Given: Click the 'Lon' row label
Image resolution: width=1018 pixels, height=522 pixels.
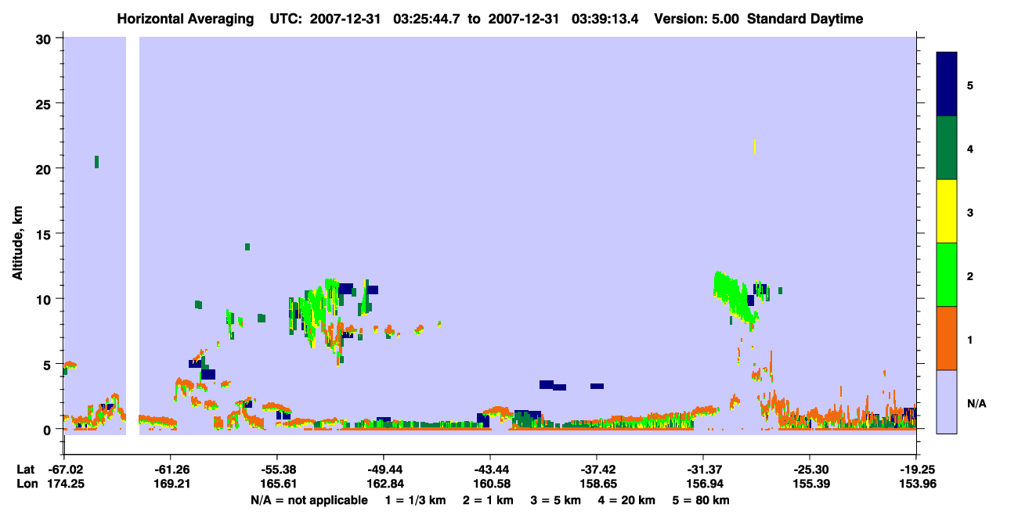Looking at the screenshot, I should (26, 484).
